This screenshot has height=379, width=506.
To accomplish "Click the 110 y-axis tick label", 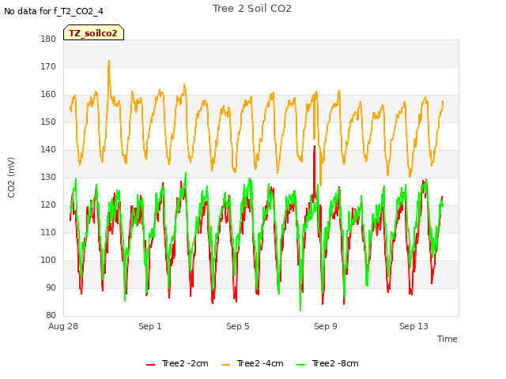I will [x=48, y=233].
